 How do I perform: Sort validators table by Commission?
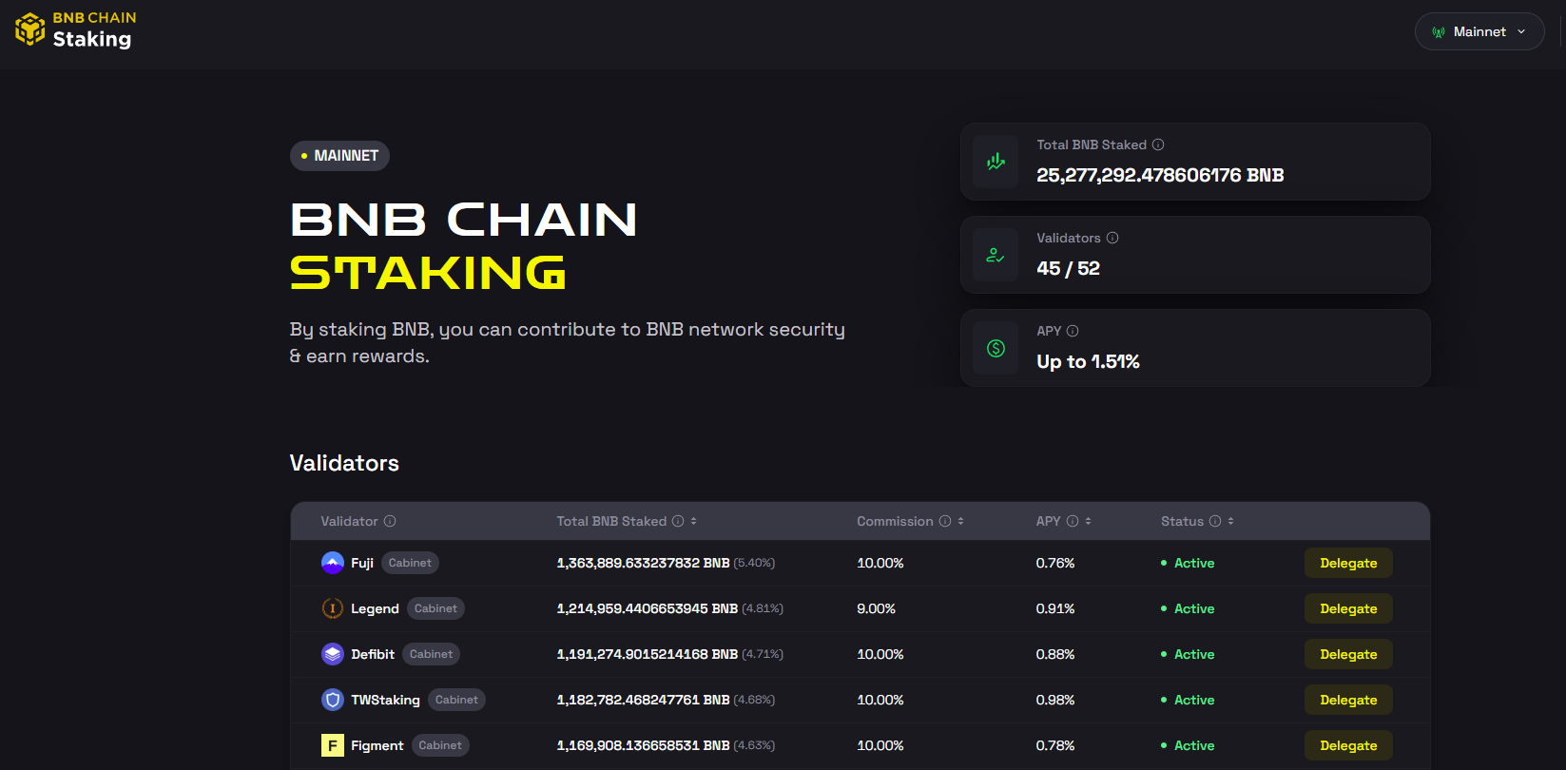tap(961, 521)
